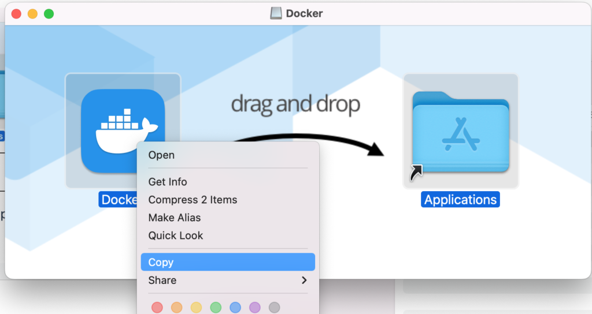This screenshot has width=592, height=314.
Task: Choose Open from the context menu
Action: tap(161, 155)
